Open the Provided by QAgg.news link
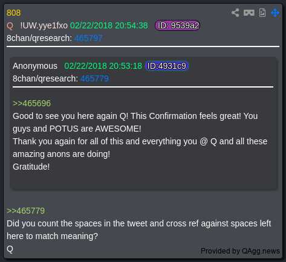This screenshot has height=262, width=286. (x=240, y=251)
